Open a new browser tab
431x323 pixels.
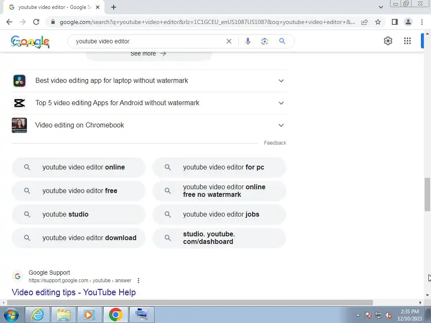[x=114, y=7]
